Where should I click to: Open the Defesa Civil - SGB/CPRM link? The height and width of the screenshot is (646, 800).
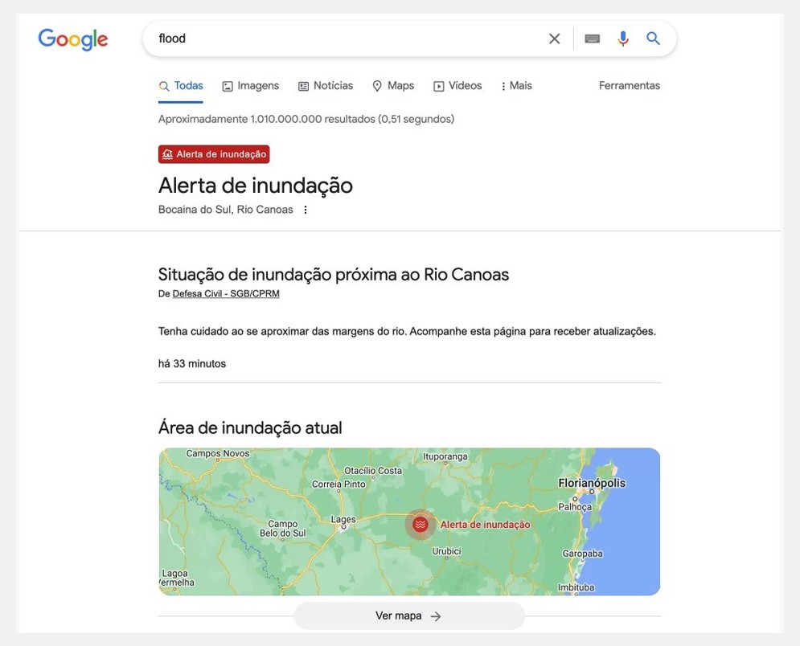[226, 294]
